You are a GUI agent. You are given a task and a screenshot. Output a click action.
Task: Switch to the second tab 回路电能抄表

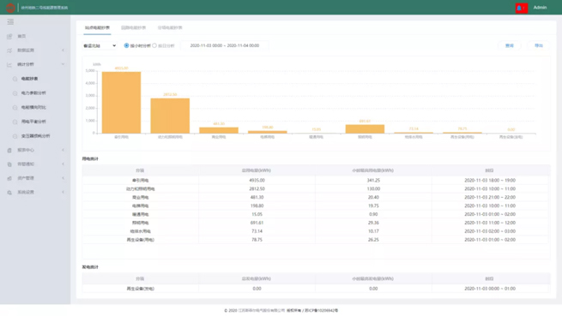133,27
